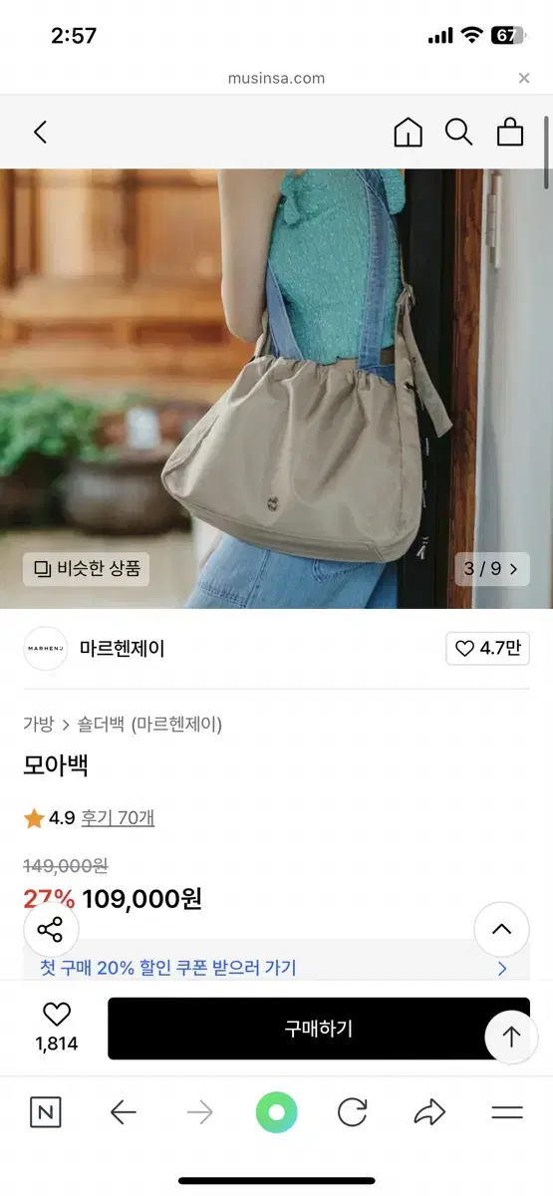The height and width of the screenshot is (1196, 553).
Task: Tap the green Naver circle button
Action: click(276, 1112)
